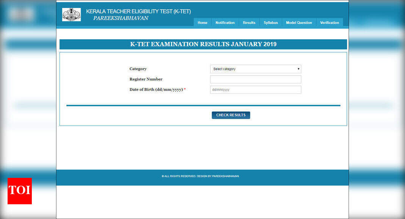The width and height of the screenshot is (405, 219).
Task: Click the Date of Birth label
Action: (157, 89)
